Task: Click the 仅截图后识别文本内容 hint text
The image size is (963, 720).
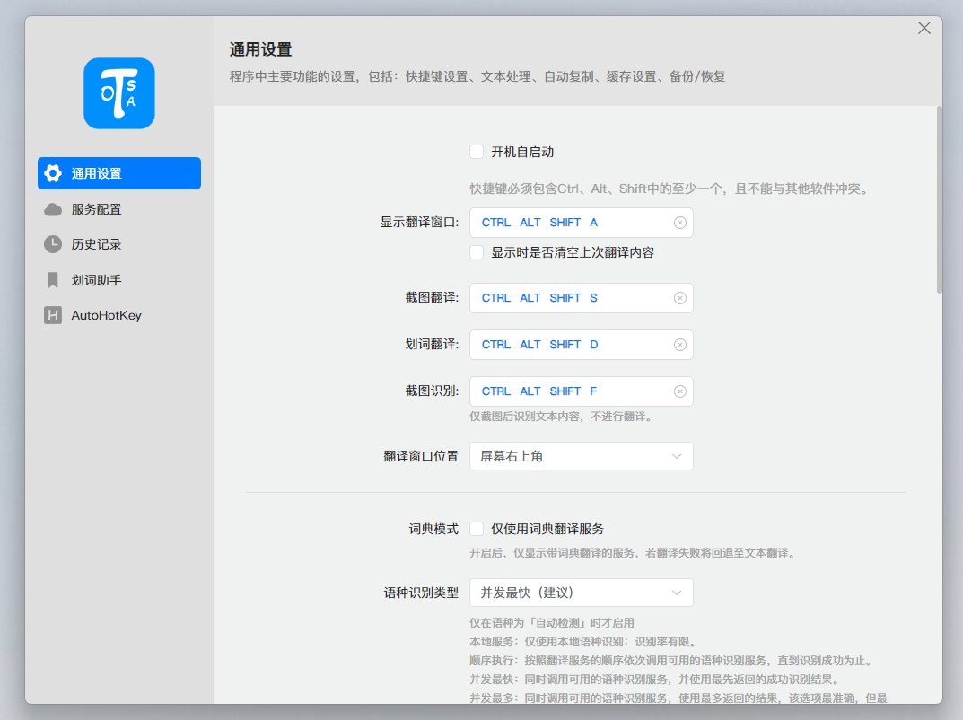Action: click(563, 417)
